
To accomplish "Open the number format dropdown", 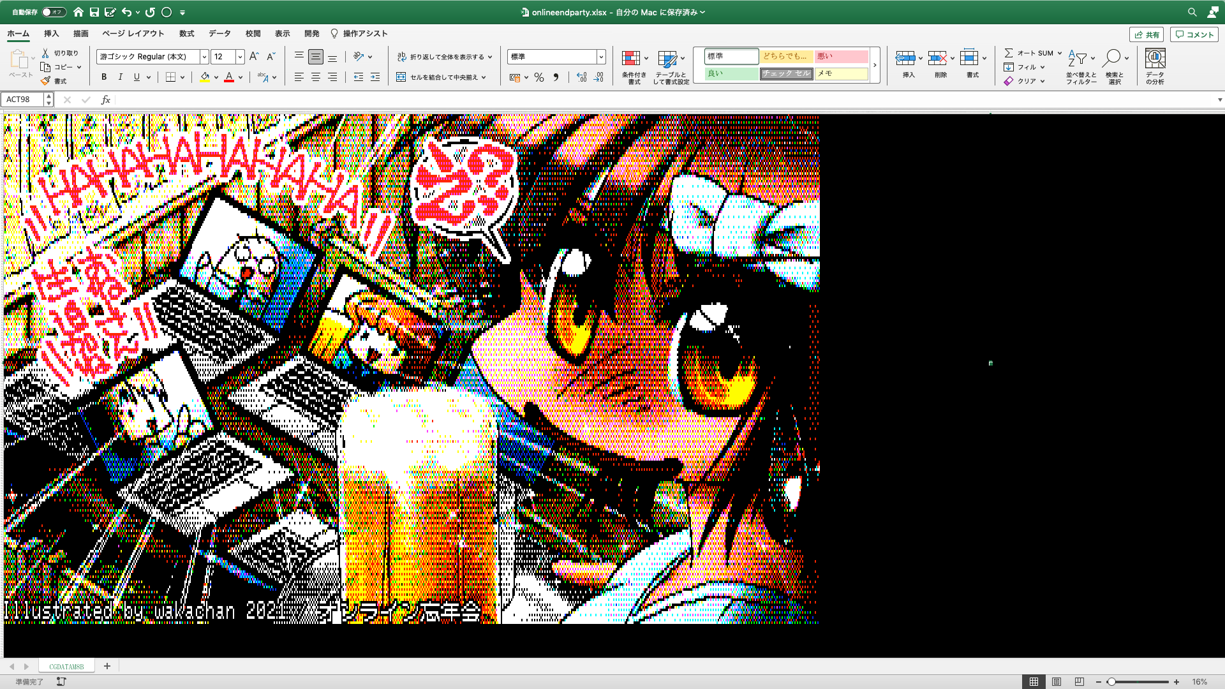I will 601,57.
